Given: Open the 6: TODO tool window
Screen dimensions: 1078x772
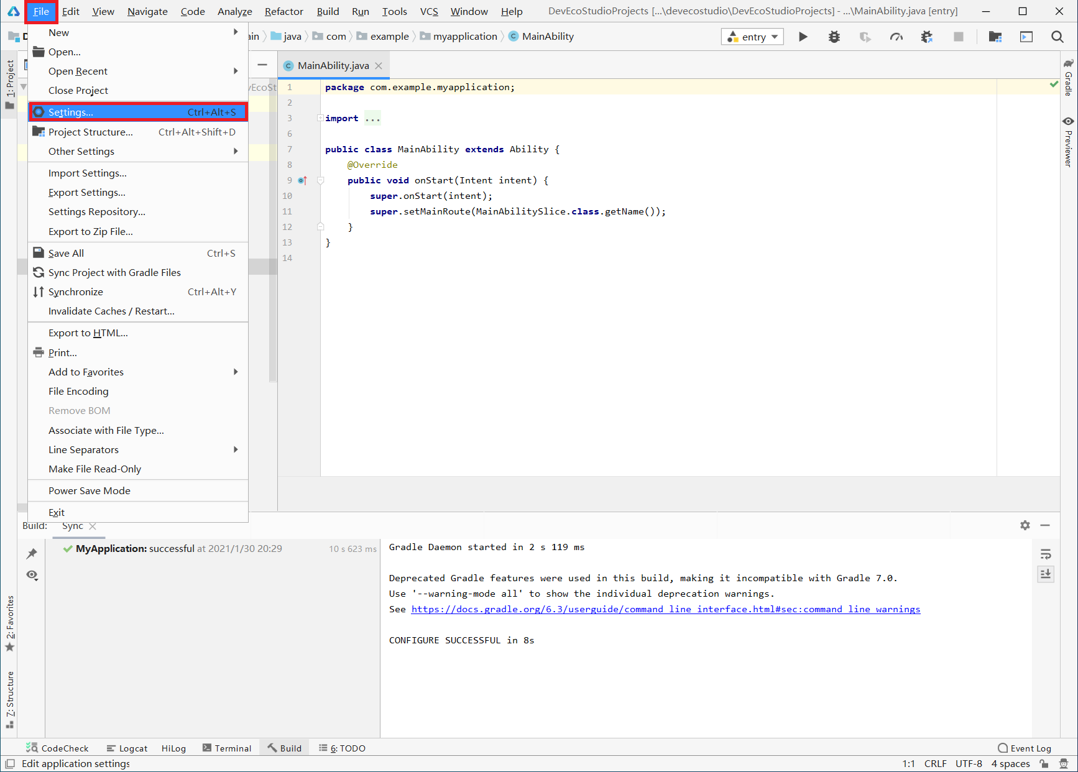Looking at the screenshot, I should point(342,748).
